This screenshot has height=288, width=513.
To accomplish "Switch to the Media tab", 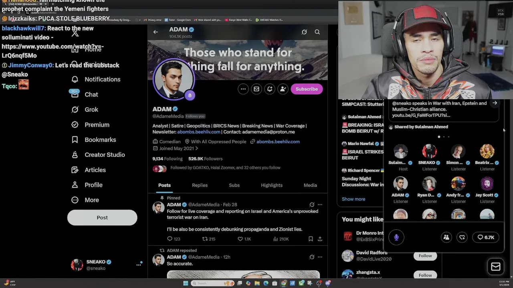I will (x=310, y=185).
